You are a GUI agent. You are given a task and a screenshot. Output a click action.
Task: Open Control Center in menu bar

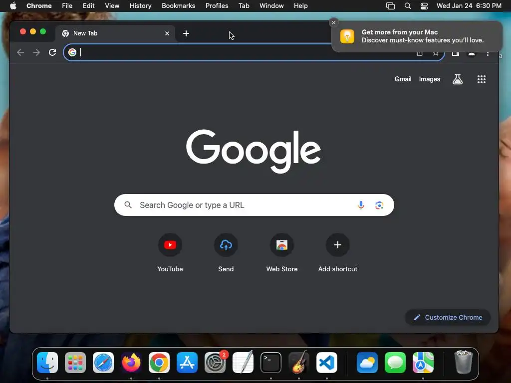click(424, 6)
